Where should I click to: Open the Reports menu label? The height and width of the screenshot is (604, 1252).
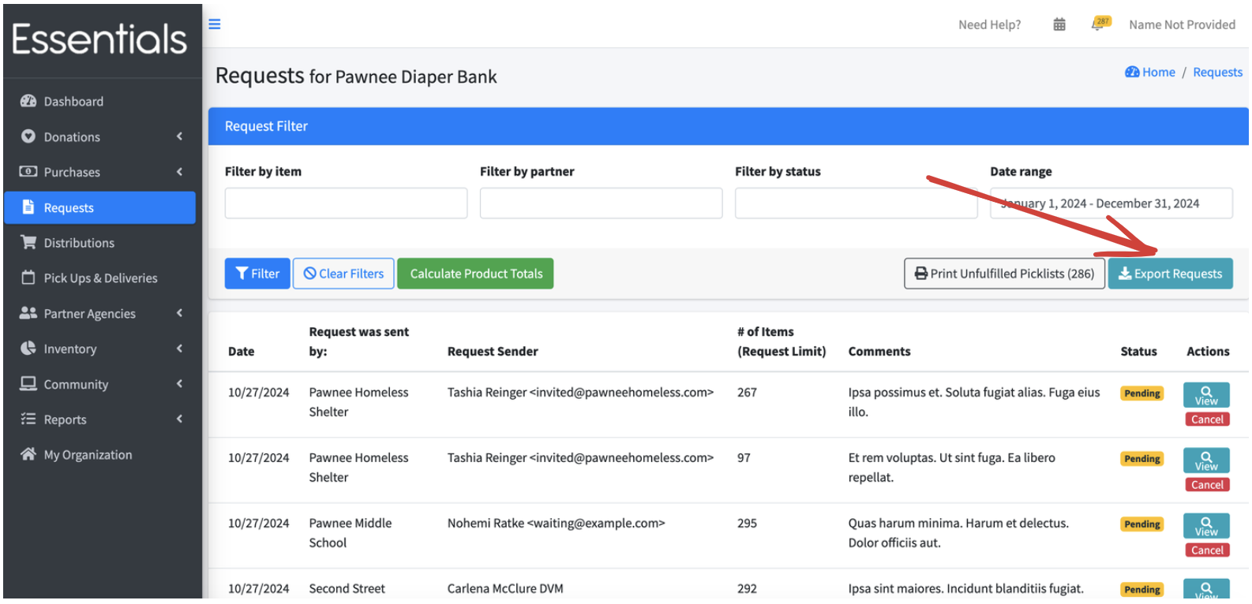[65, 419]
